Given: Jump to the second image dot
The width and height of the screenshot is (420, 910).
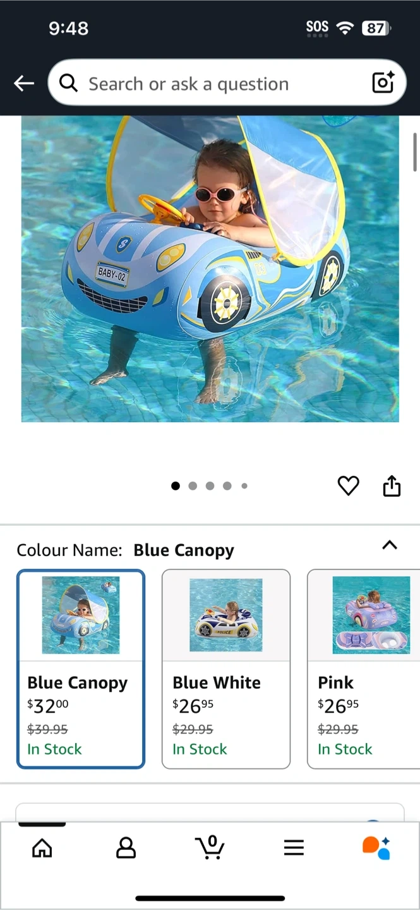Looking at the screenshot, I should (193, 486).
